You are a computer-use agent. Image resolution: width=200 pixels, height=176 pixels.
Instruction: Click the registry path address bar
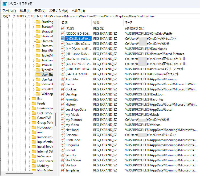(x=100, y=16)
